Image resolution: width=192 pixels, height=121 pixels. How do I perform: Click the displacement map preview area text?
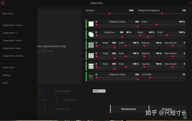tap(52, 46)
